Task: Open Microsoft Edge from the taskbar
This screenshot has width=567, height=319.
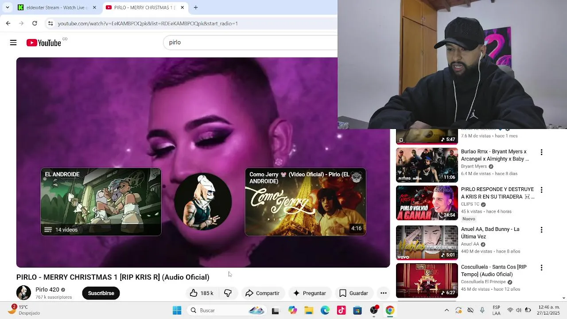Action: pos(325,311)
